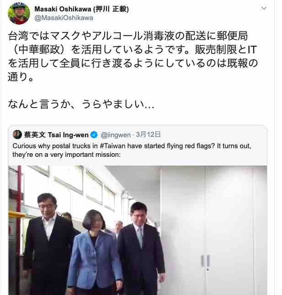Click the Masaki Oshikawa display name
This screenshot has height=295, width=282.
coord(81,9)
